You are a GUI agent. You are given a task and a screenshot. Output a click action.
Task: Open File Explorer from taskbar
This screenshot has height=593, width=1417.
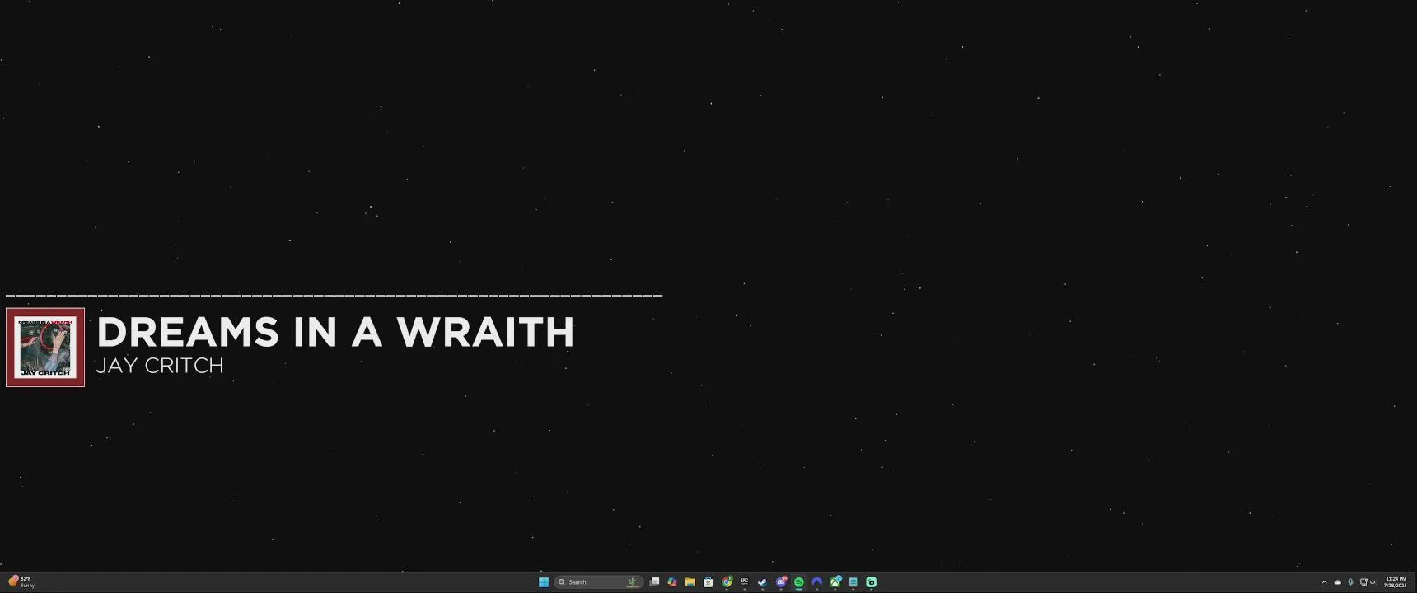690,582
